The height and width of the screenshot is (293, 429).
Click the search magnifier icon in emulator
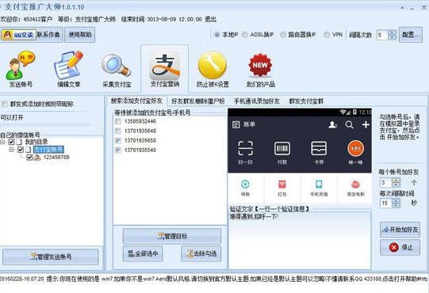click(x=349, y=124)
